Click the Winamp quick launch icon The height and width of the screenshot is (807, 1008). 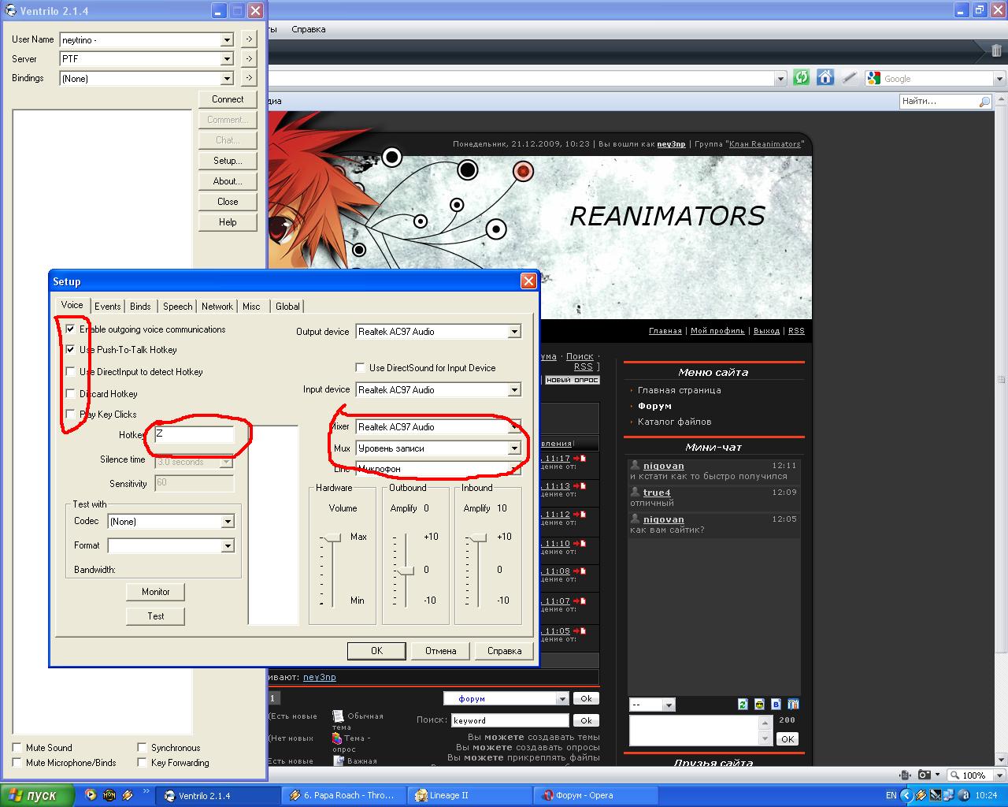point(128,795)
